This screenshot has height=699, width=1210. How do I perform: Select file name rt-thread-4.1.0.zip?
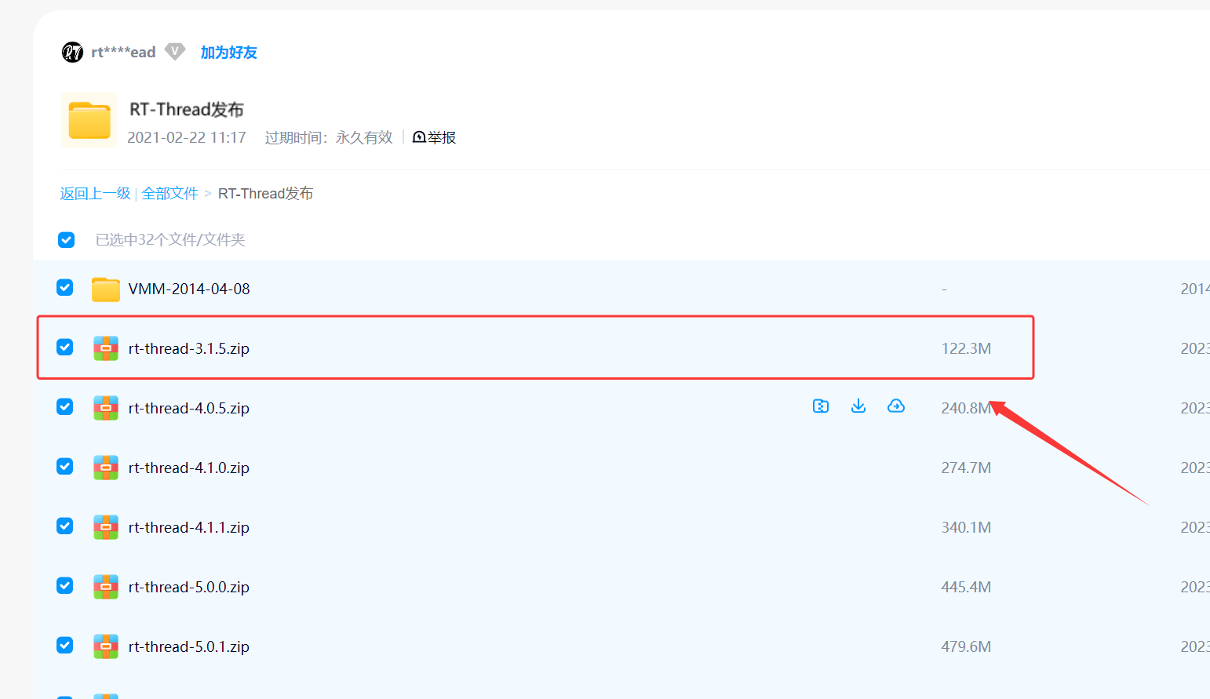(189, 468)
